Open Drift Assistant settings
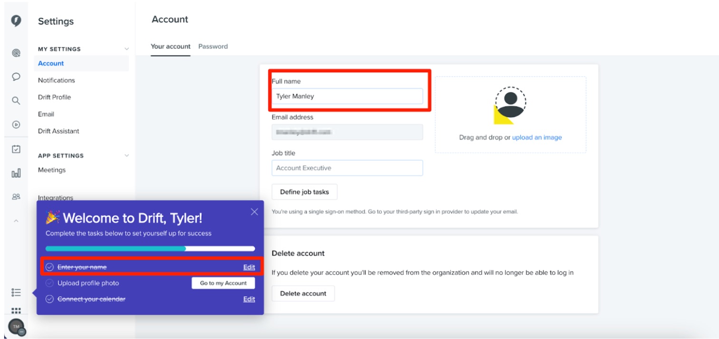Screen dimensions: 719x339 click(x=58, y=131)
